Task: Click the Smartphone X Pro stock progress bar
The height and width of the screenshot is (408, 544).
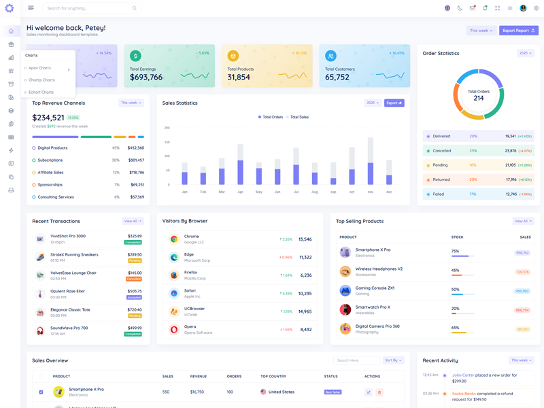Action: (x=462, y=256)
